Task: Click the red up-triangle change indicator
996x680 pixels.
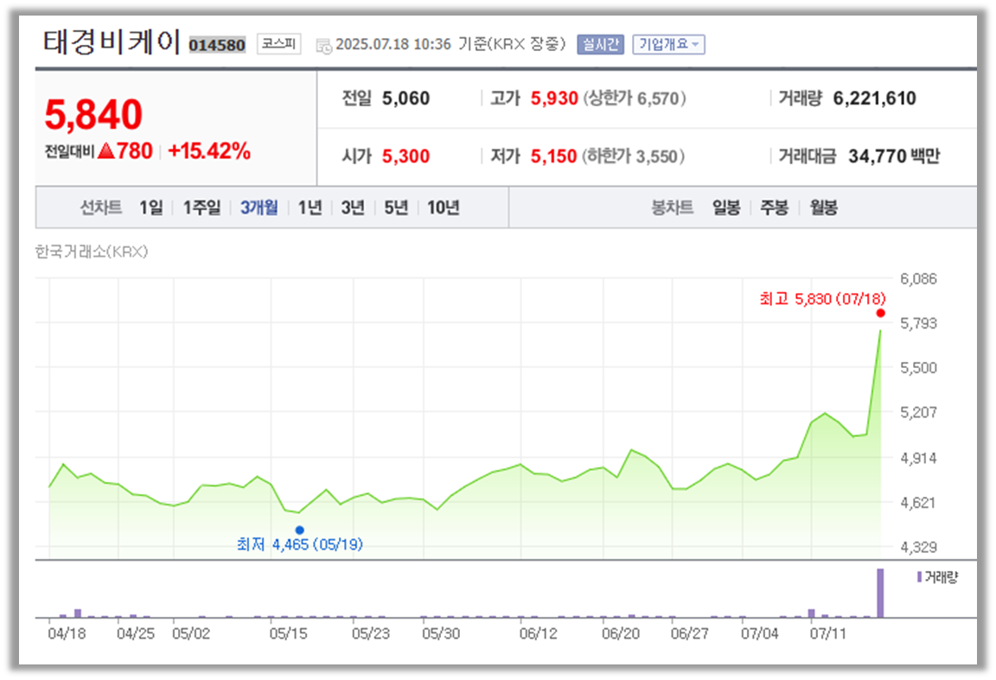Action: pyautogui.click(x=106, y=150)
